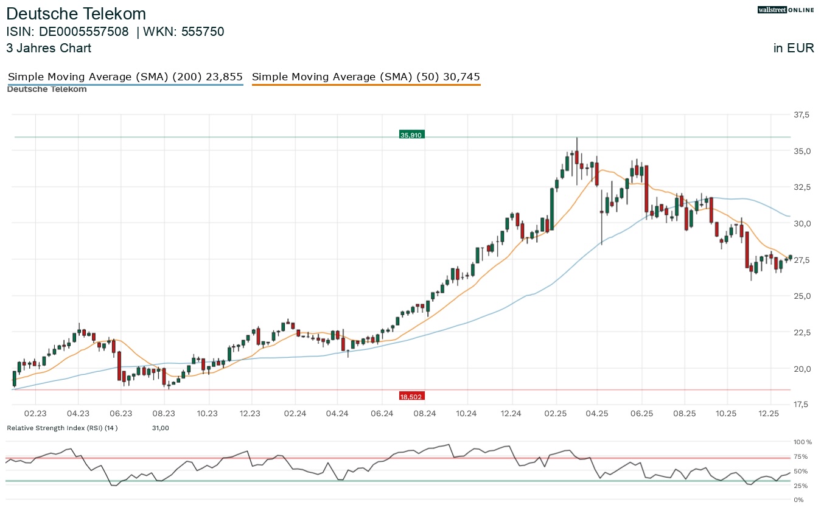
Task: Click the green 35,910 high price marker
Action: point(411,134)
